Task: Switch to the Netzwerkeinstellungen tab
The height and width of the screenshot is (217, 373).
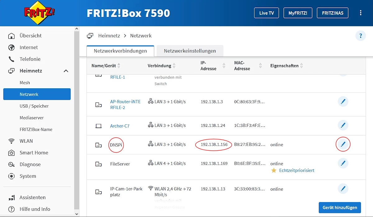Action: tap(190, 51)
